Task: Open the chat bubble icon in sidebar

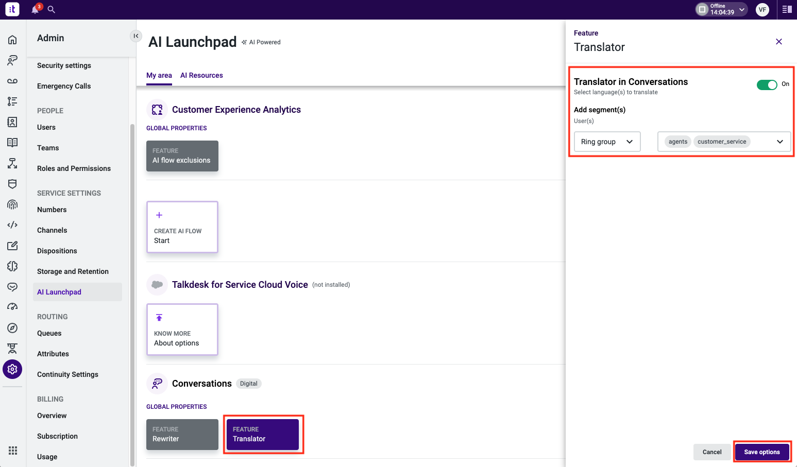Action: coord(12,287)
